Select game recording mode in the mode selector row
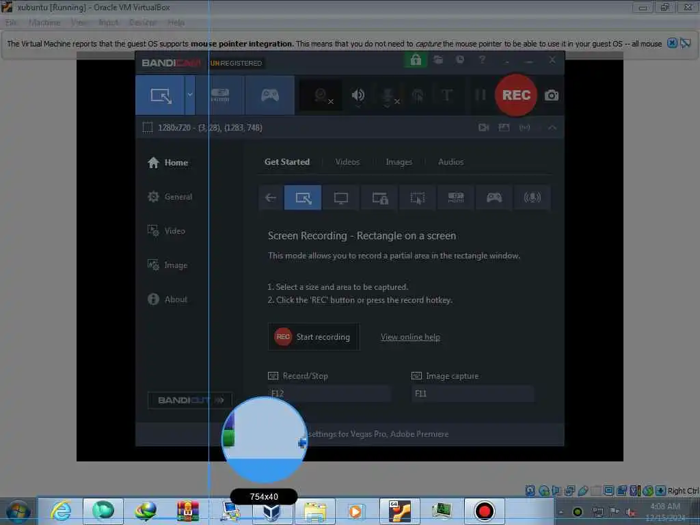700x525 pixels. [494, 198]
